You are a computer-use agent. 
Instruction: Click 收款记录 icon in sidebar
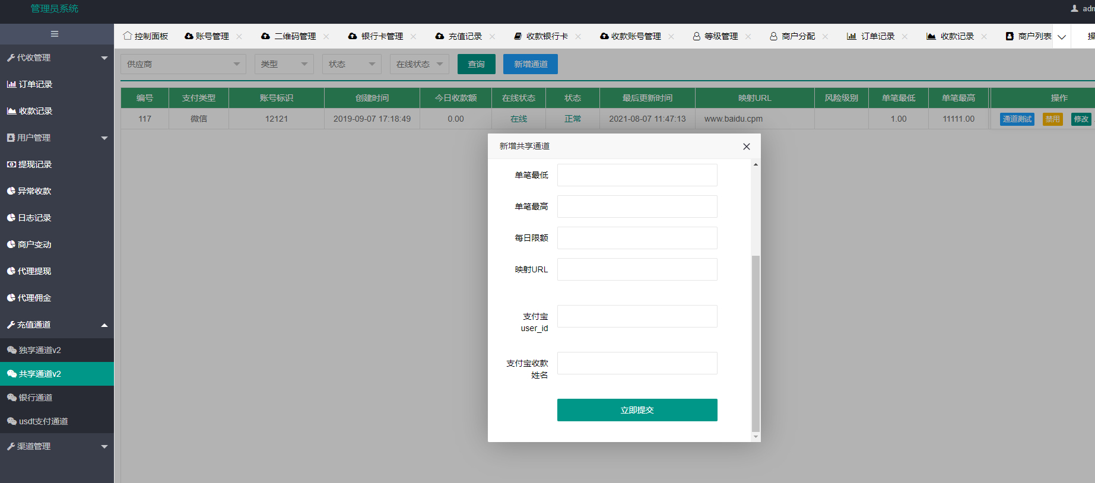[11, 111]
